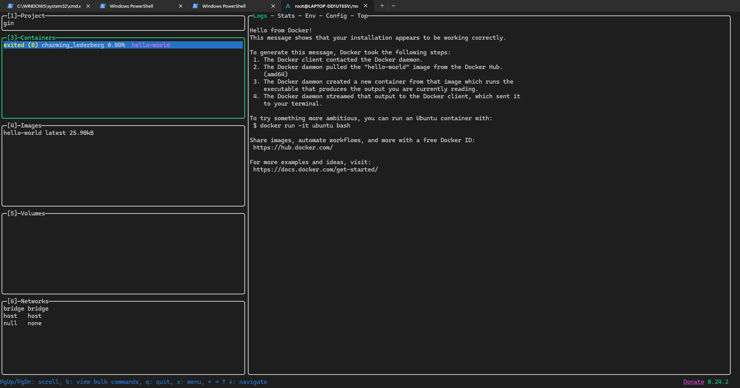Select the bridge network entry

[26, 309]
